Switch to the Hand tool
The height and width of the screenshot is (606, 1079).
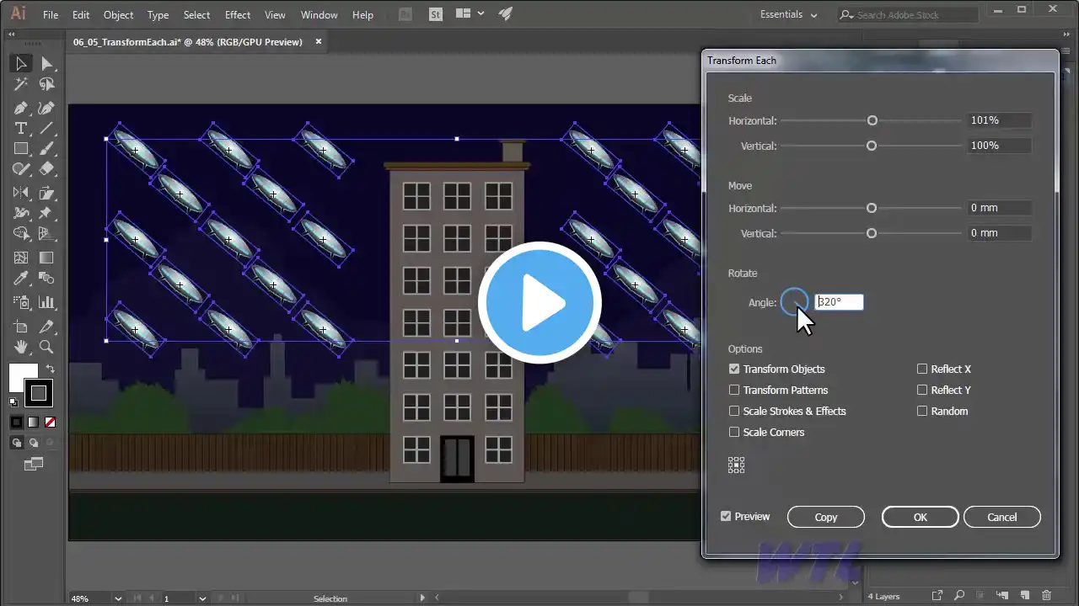tap(21, 347)
